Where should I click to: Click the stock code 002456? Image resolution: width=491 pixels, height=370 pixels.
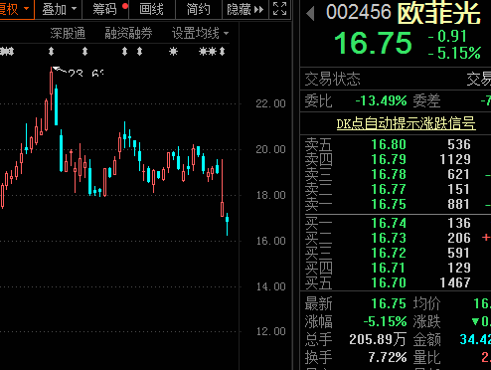pos(359,12)
